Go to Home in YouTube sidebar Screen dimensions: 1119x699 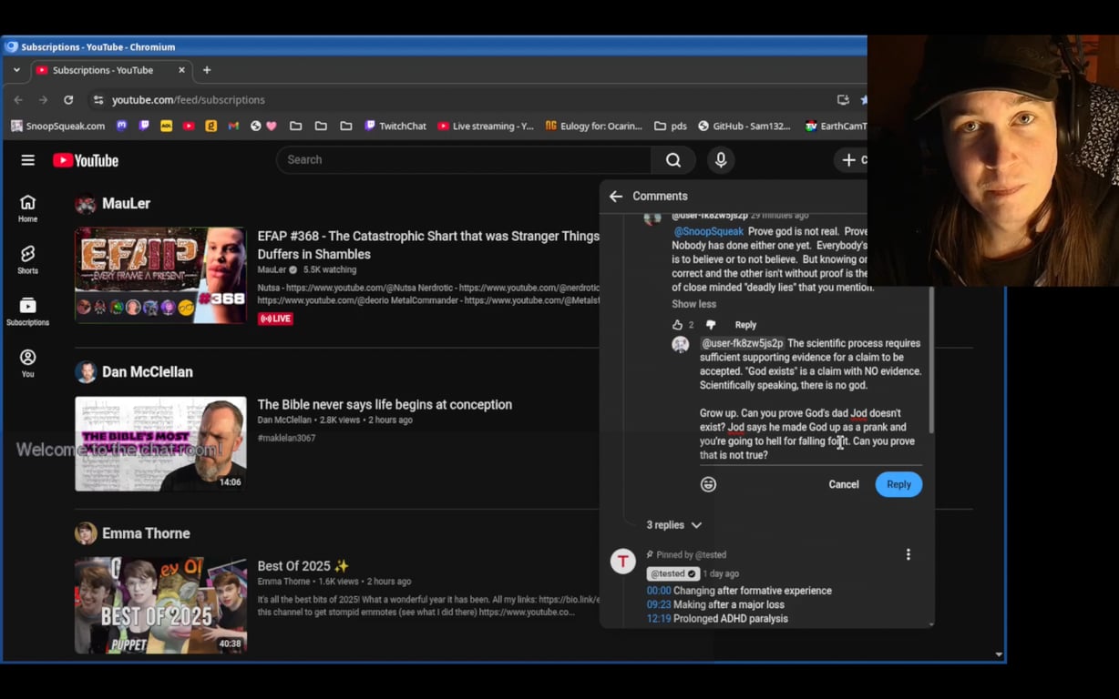pyautogui.click(x=28, y=208)
